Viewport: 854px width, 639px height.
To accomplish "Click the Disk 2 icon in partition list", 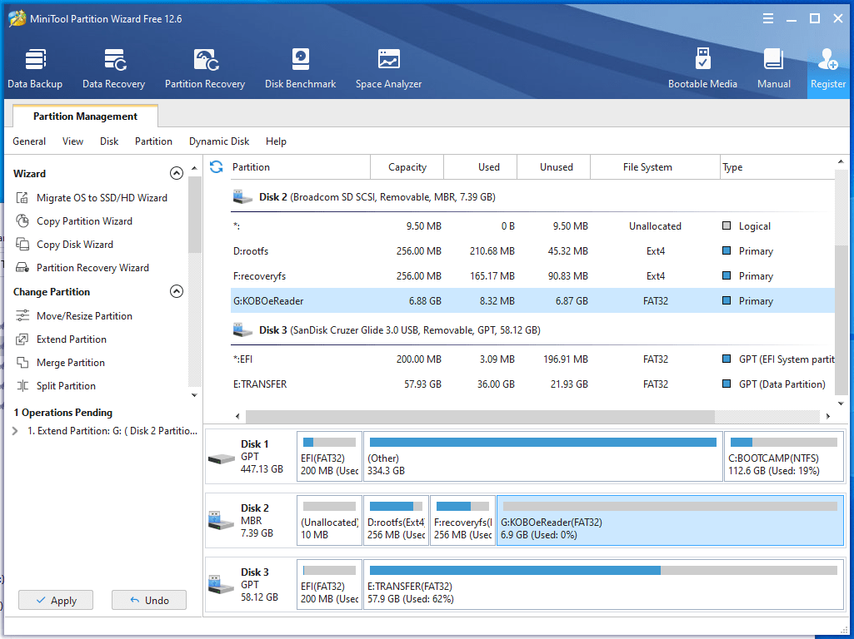I will (x=242, y=197).
